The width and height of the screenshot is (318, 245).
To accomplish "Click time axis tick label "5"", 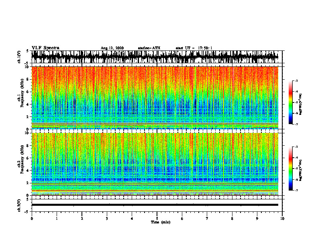I will (x=157, y=219).
